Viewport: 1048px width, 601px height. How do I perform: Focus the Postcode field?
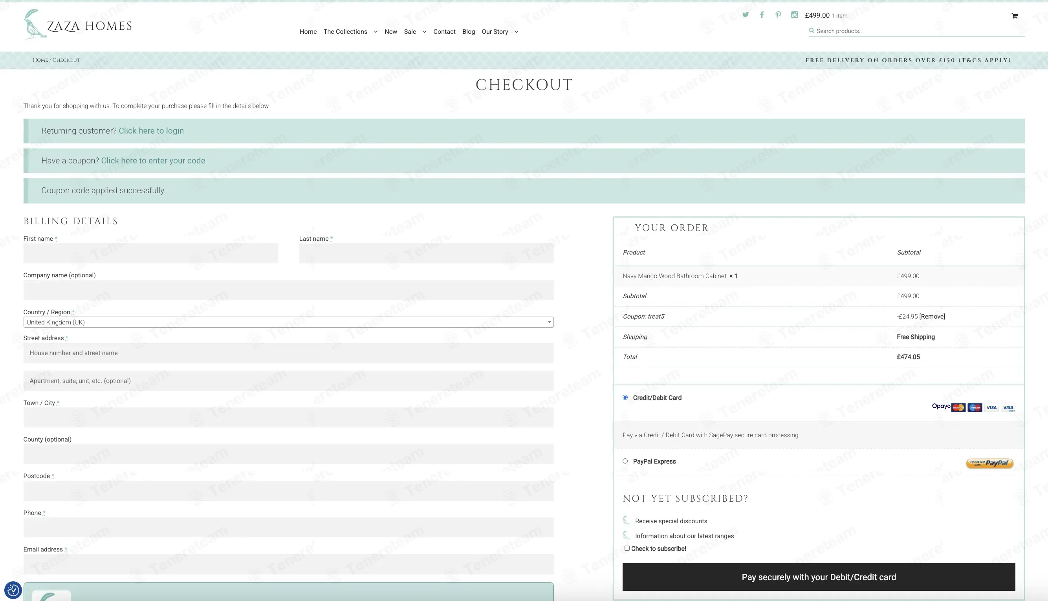(x=288, y=491)
